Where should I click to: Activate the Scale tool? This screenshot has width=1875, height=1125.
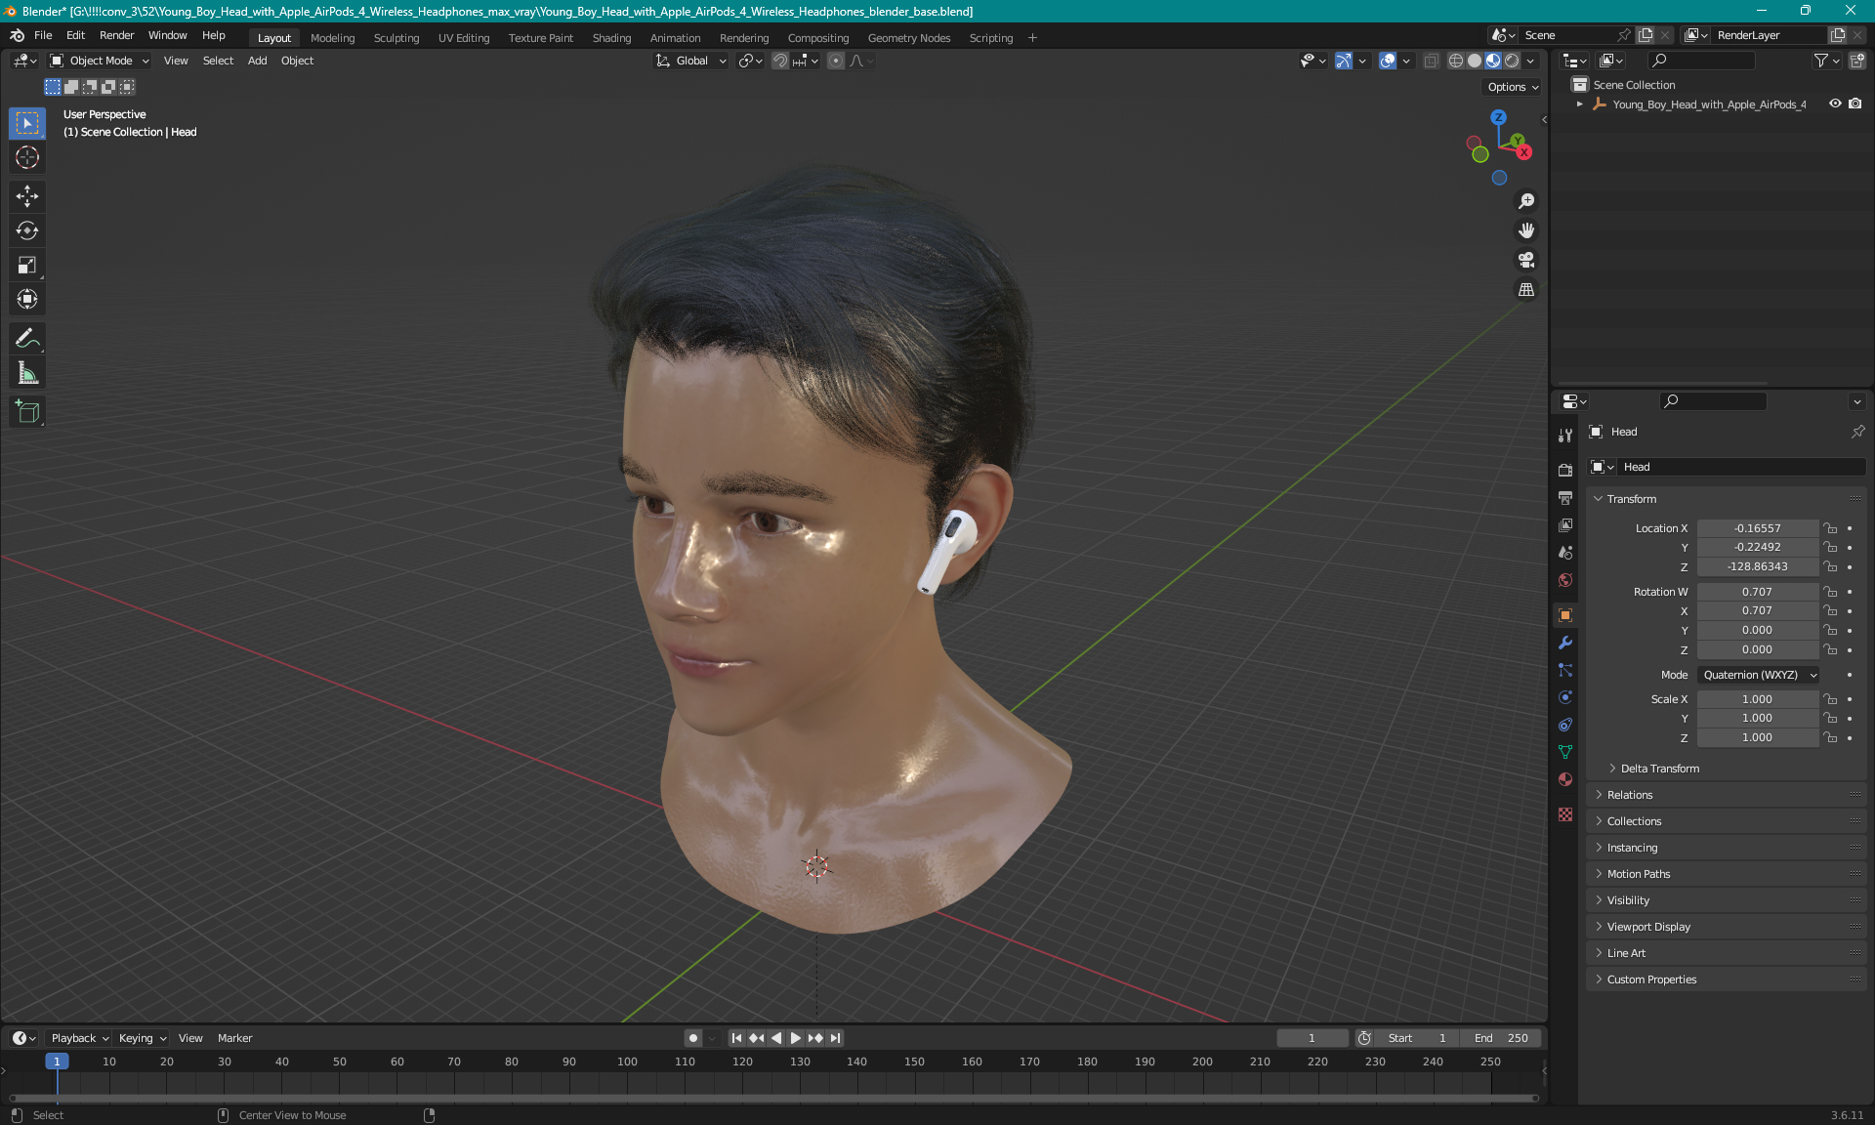pos(27,265)
